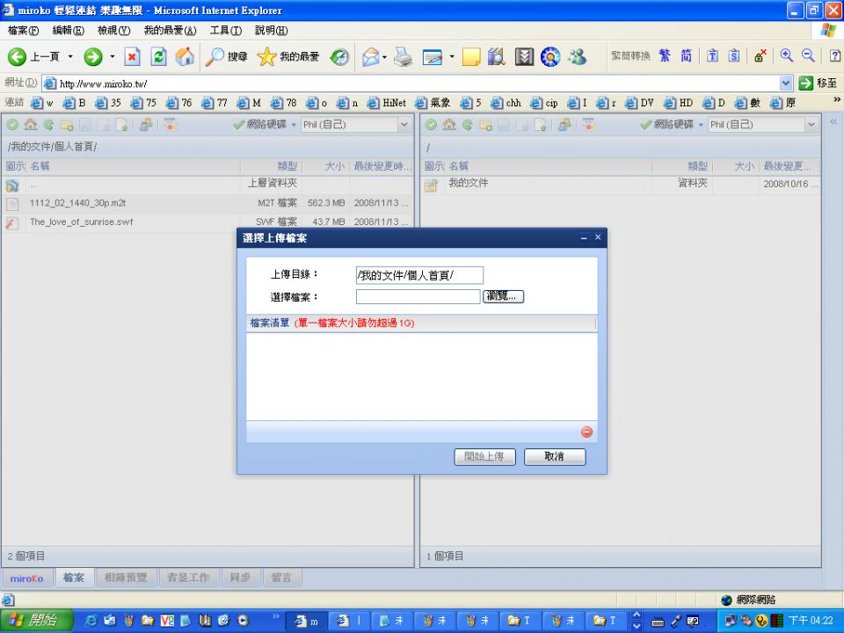
Task: Click the help question mark toolbar icon
Action: tap(835, 55)
